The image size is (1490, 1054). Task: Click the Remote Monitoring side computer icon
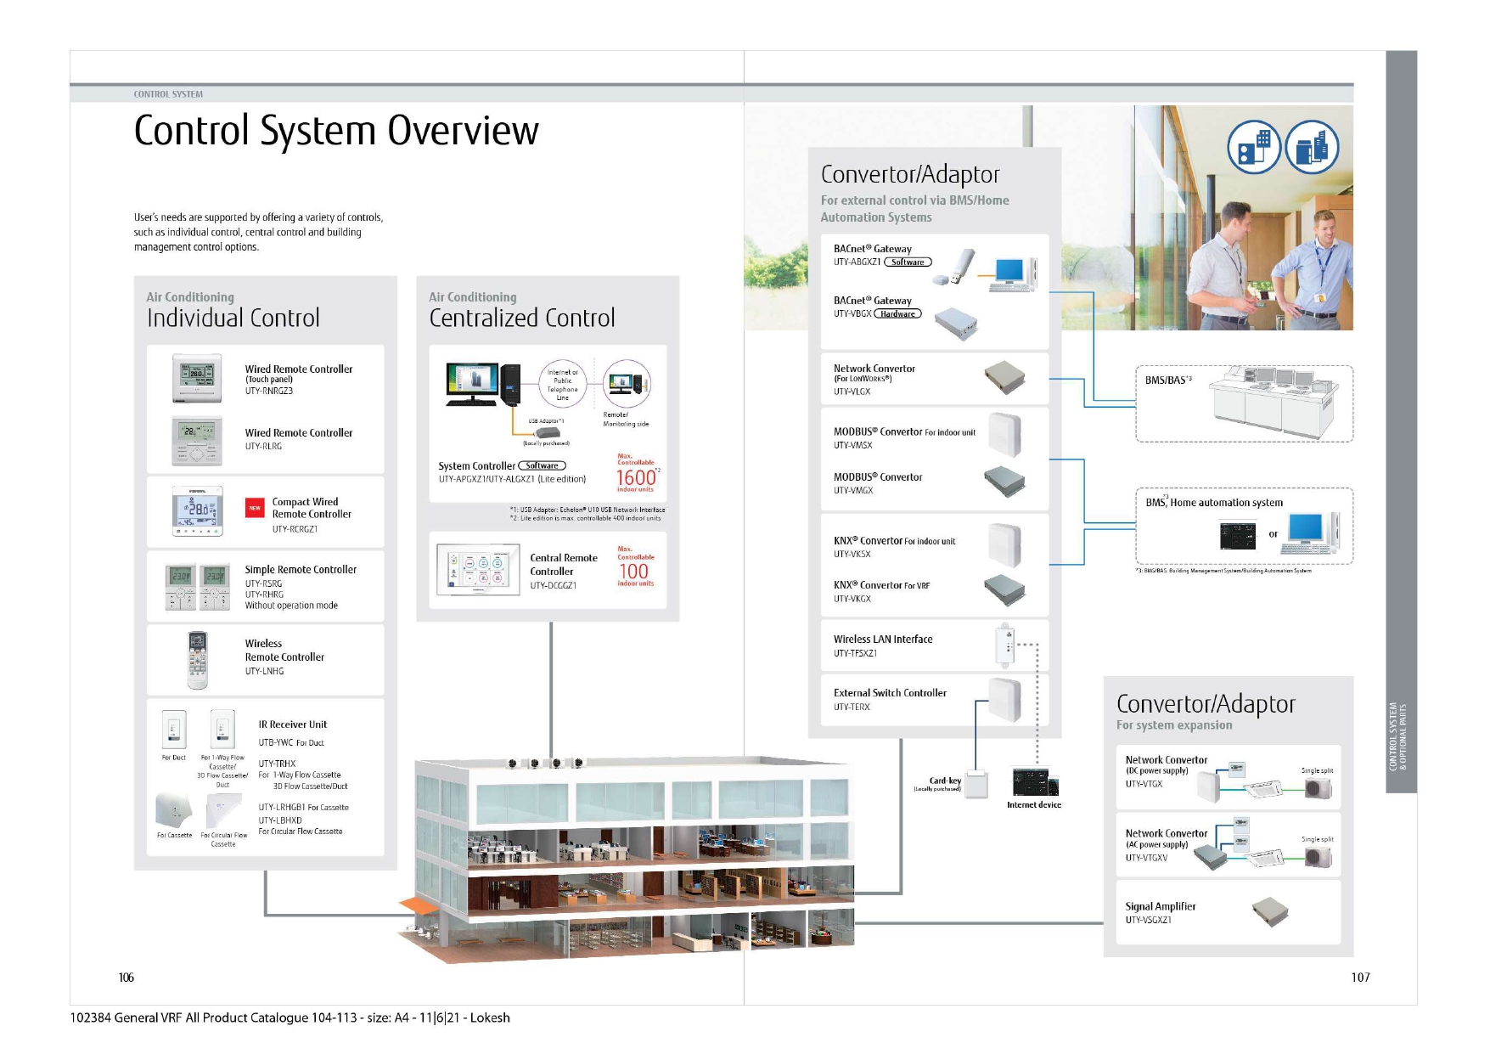click(x=627, y=383)
